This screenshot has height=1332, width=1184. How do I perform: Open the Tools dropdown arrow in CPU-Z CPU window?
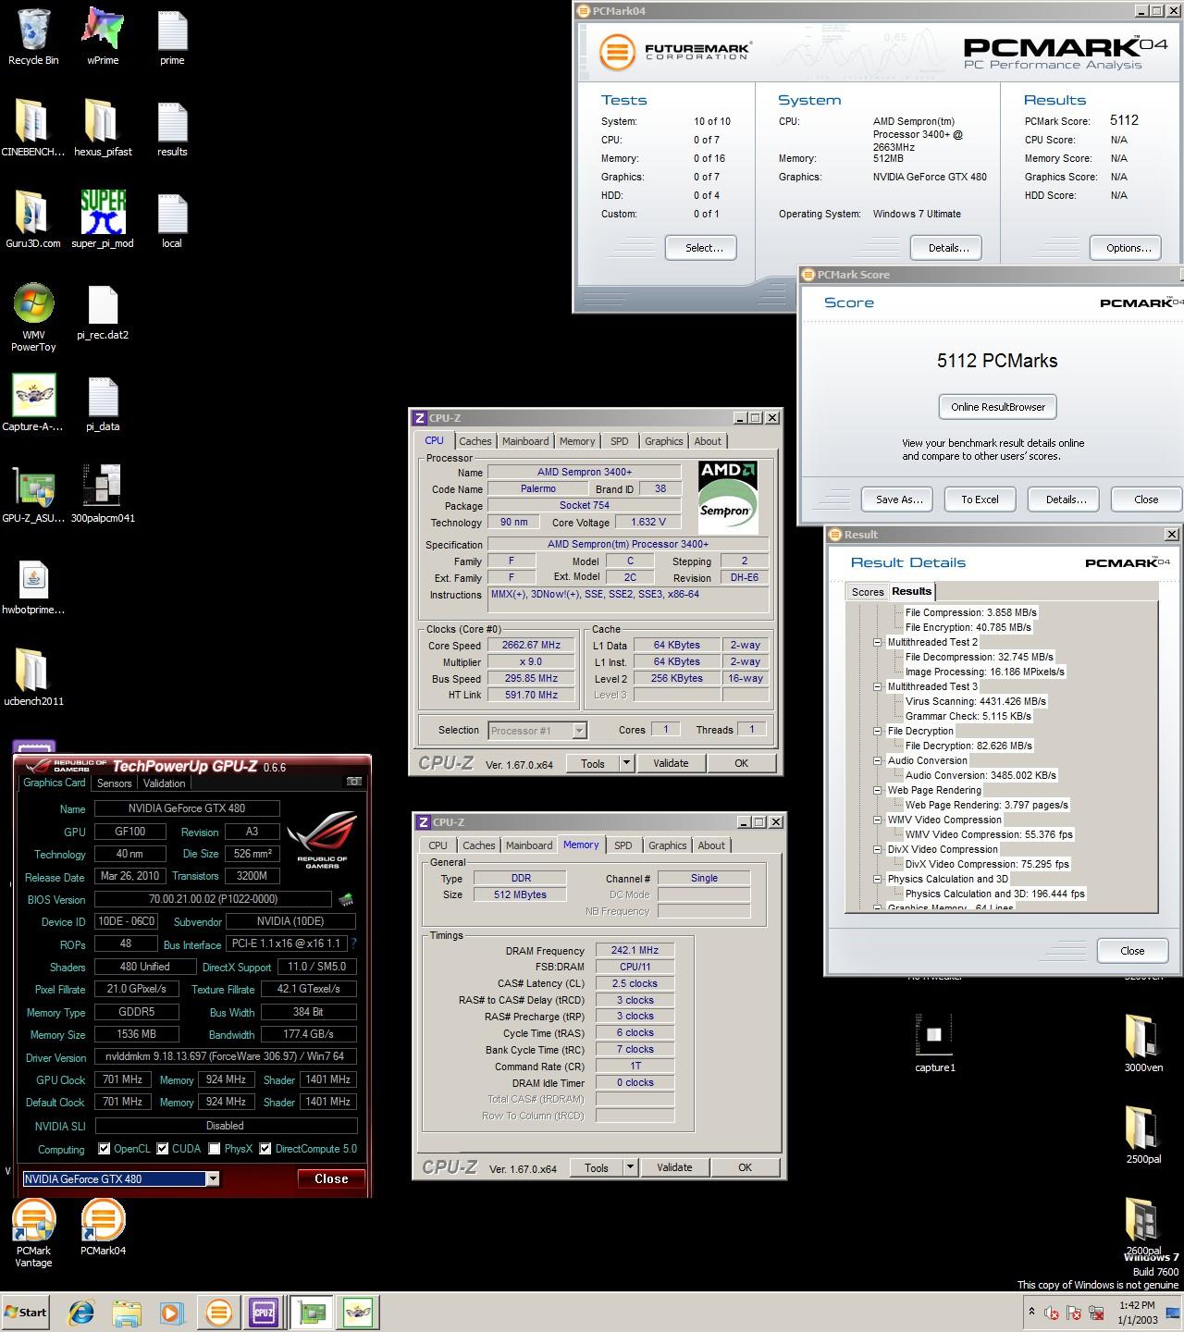626,763
